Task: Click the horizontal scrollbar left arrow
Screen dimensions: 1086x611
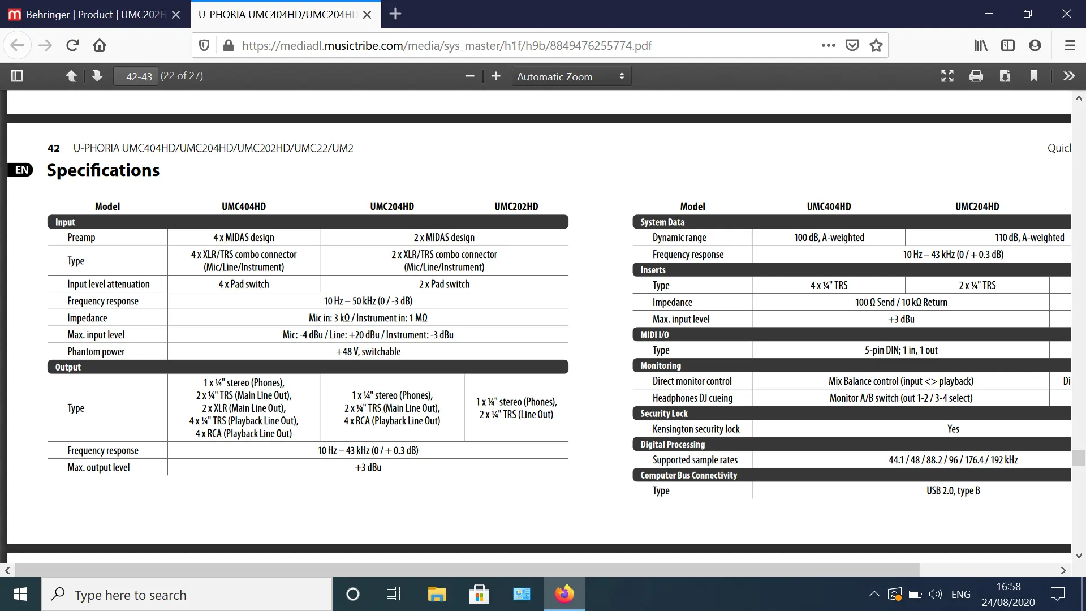Action: [7, 570]
